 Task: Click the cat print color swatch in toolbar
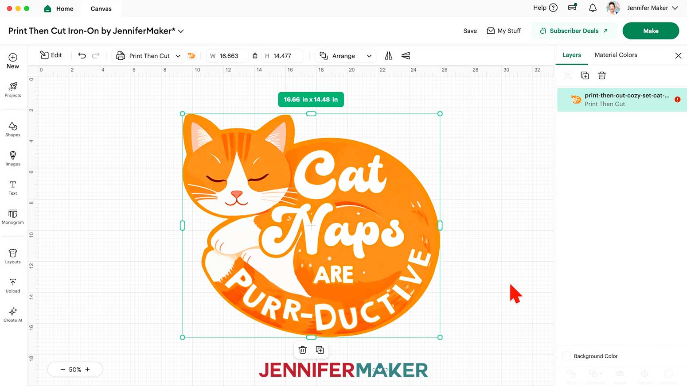[191, 56]
